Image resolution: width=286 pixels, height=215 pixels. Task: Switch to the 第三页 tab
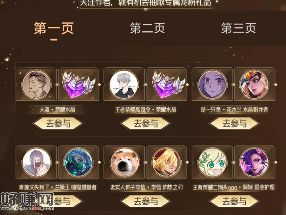[239, 28]
